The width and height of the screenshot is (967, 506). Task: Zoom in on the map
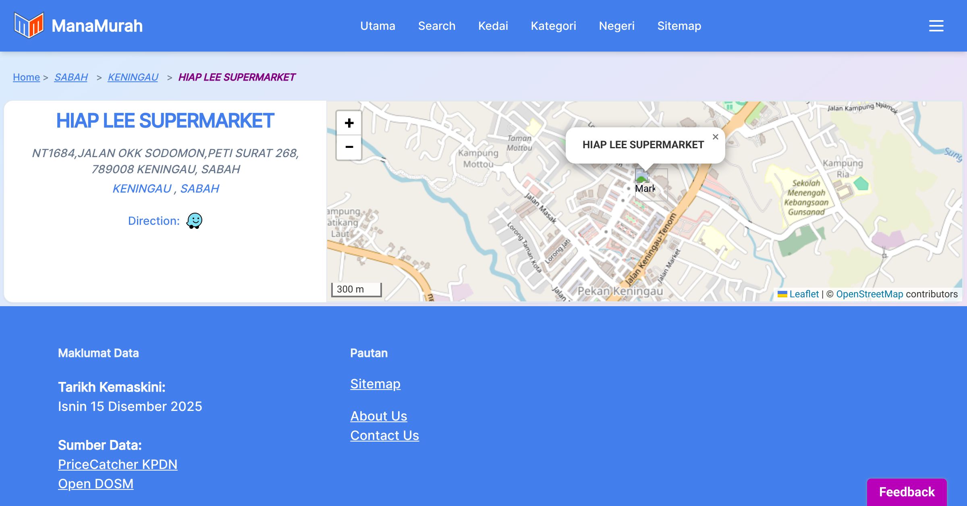(x=349, y=123)
